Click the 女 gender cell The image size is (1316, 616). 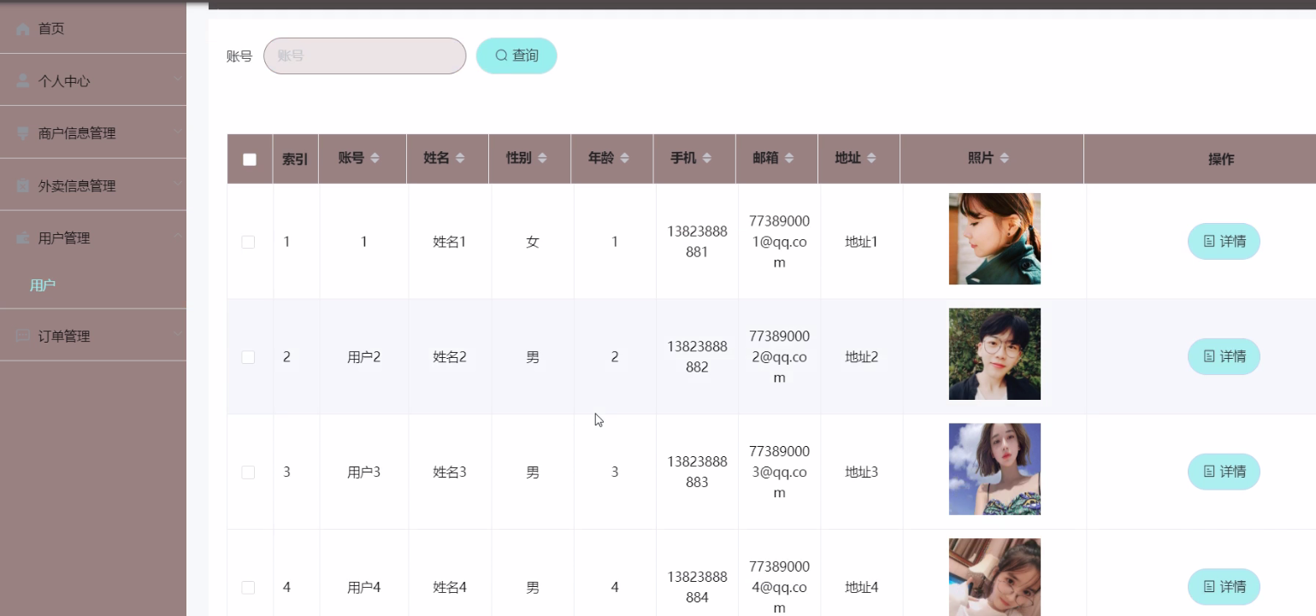point(533,242)
